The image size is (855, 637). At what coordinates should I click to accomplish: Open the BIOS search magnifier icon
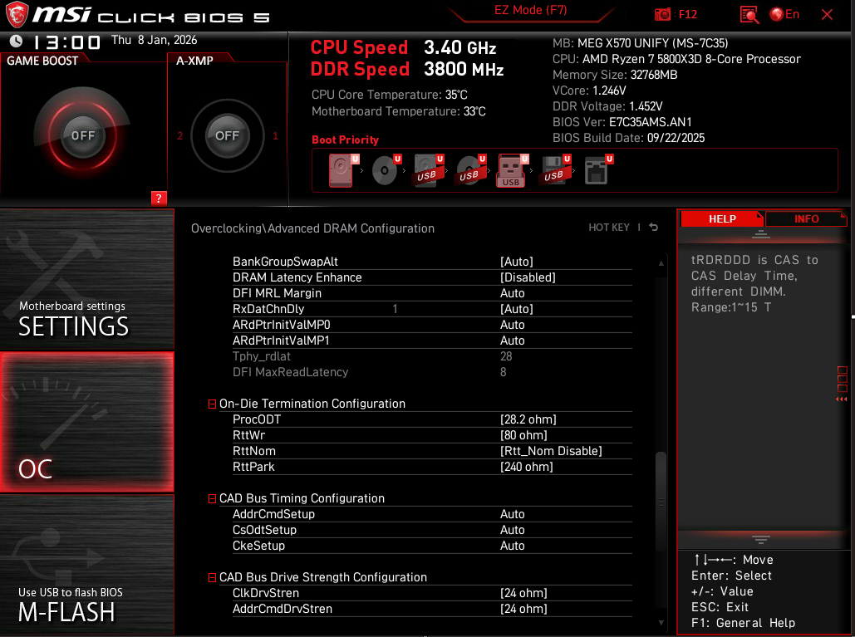pos(749,15)
